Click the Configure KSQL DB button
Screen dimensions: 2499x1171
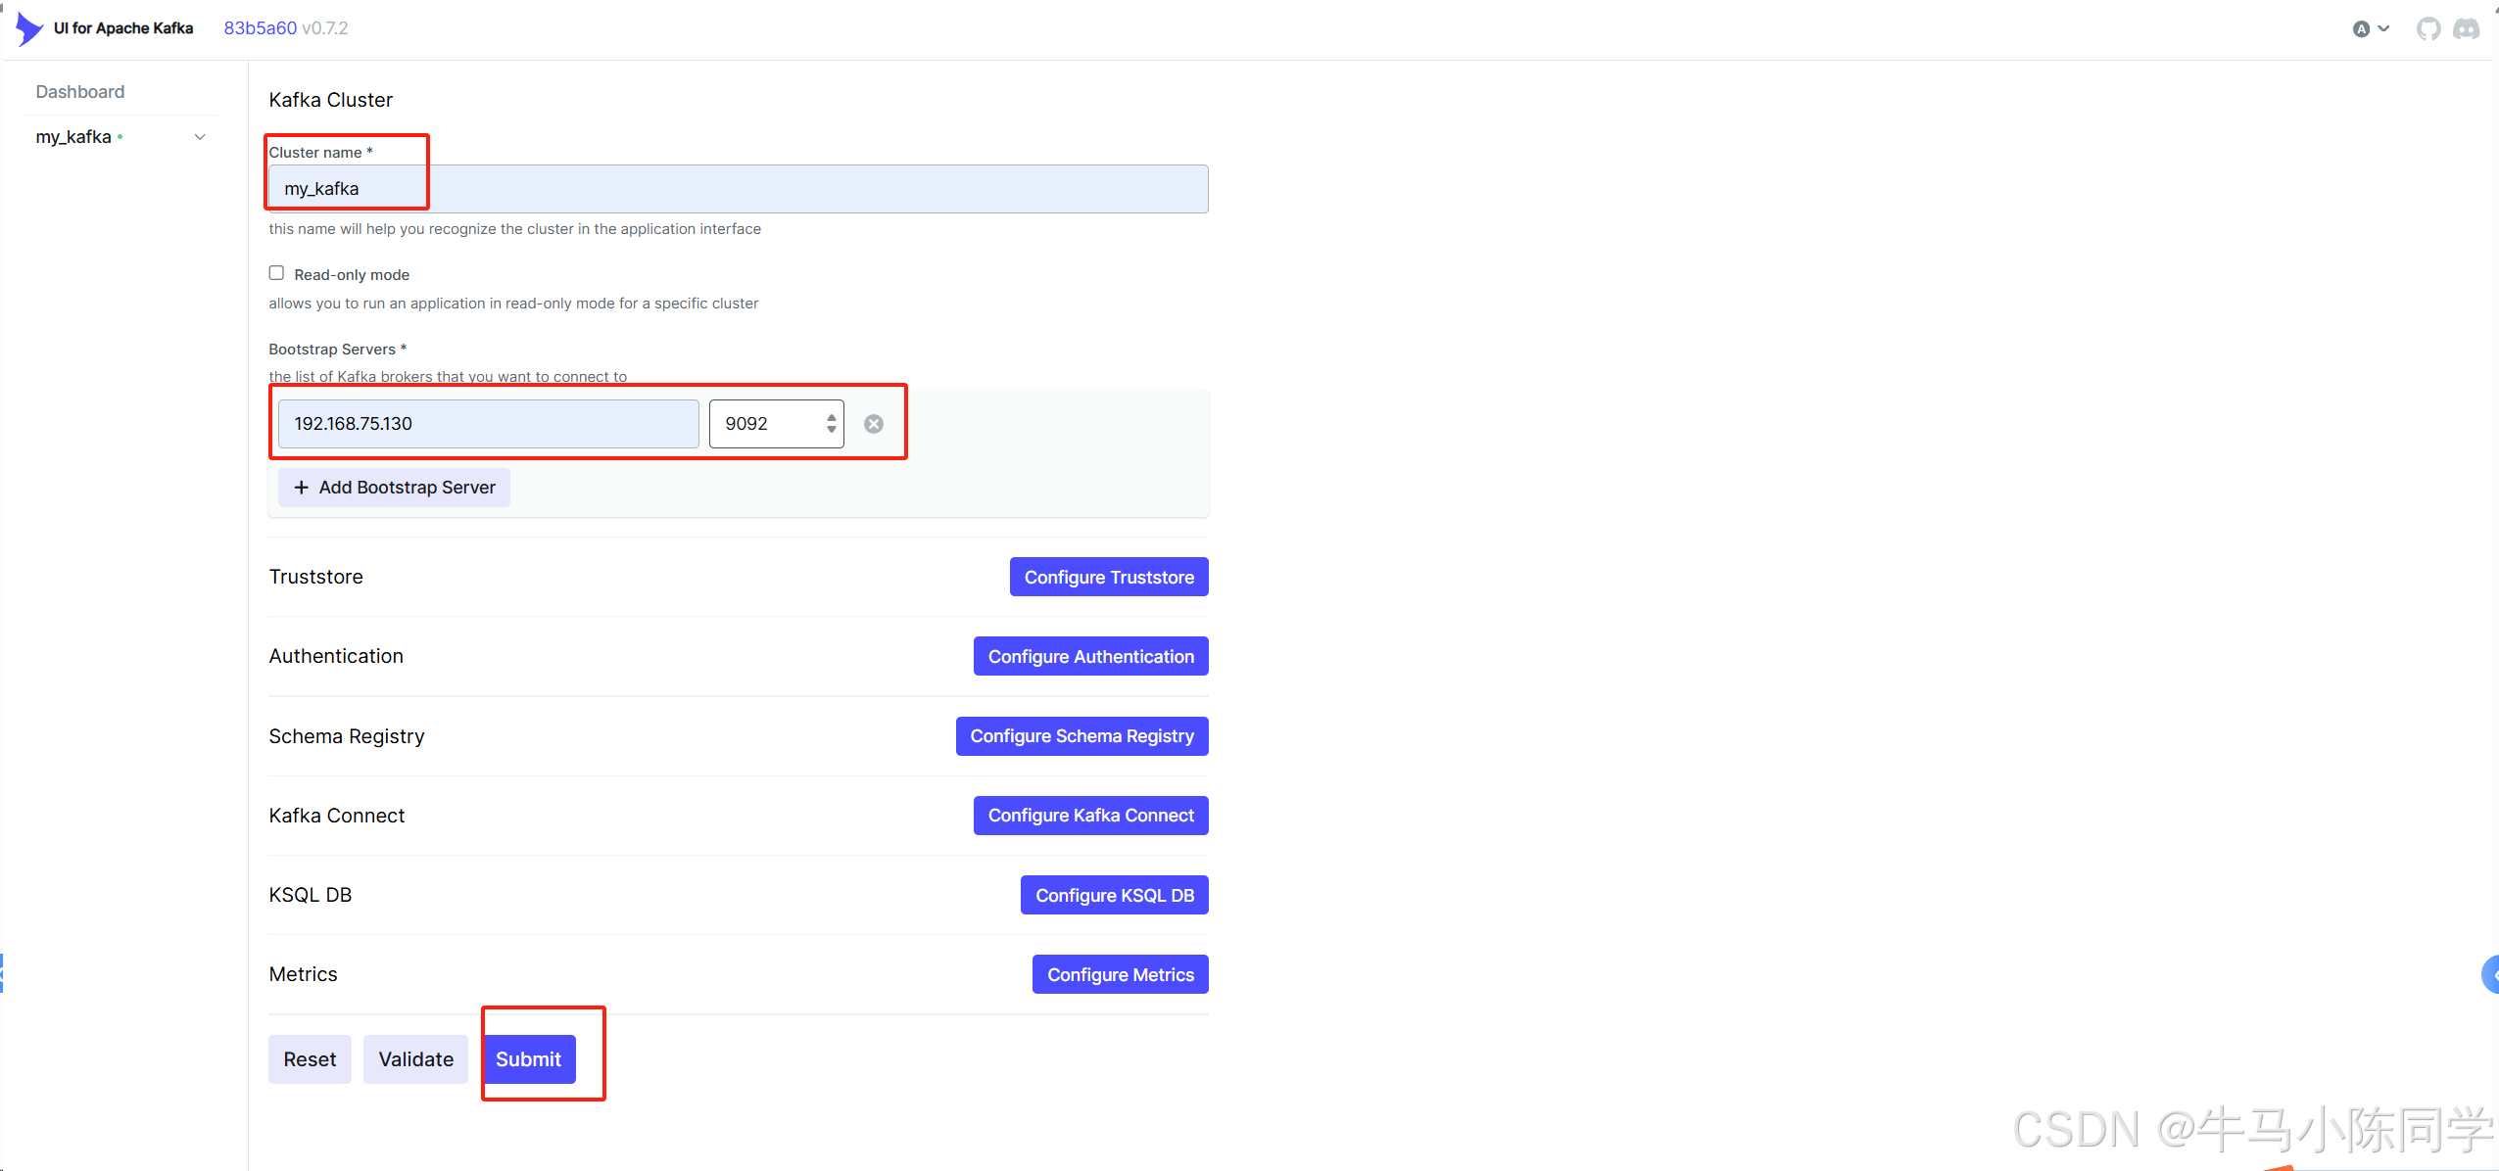click(1115, 895)
